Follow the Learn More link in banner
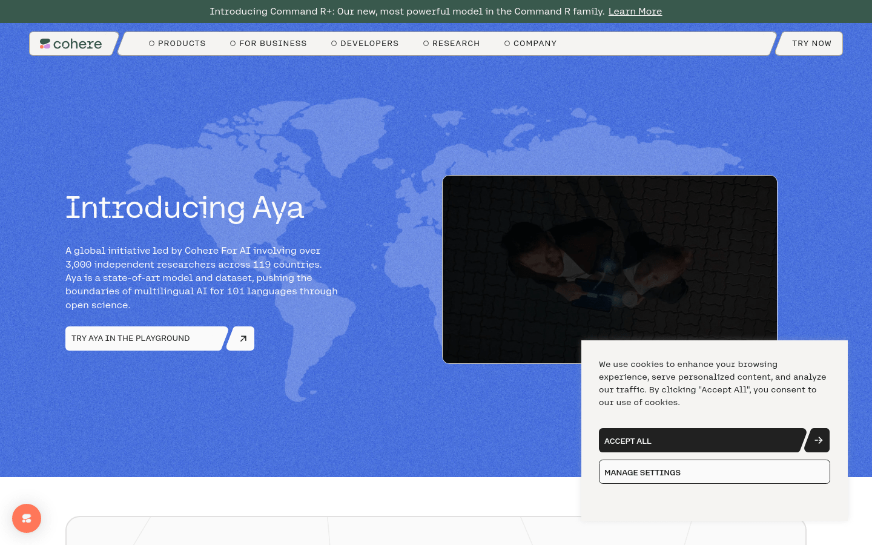Viewport: 872px width, 545px height. tap(635, 12)
